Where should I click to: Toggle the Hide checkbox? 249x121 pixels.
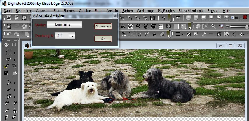pyautogui.click(x=232, y=18)
